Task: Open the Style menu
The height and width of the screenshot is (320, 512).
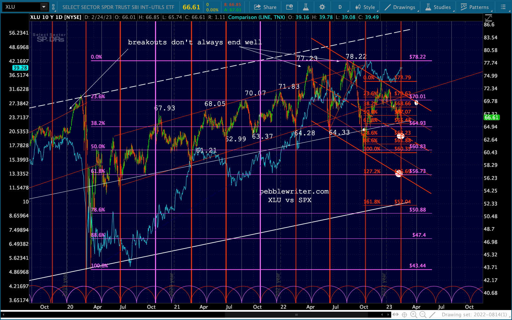Action: click(365, 7)
